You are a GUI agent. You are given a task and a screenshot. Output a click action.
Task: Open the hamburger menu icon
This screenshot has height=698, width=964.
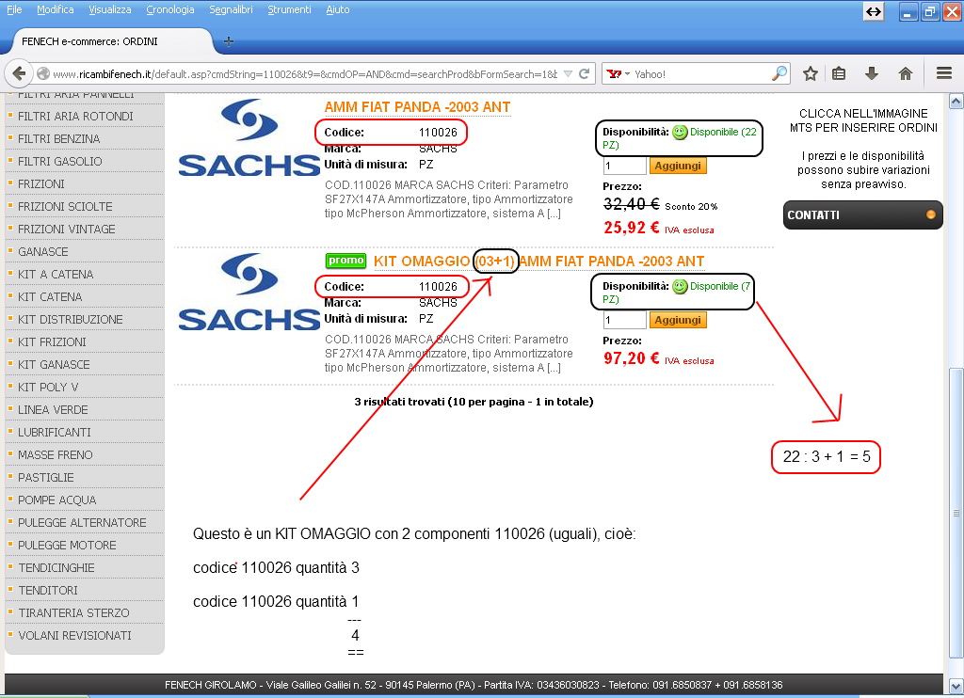click(x=944, y=73)
